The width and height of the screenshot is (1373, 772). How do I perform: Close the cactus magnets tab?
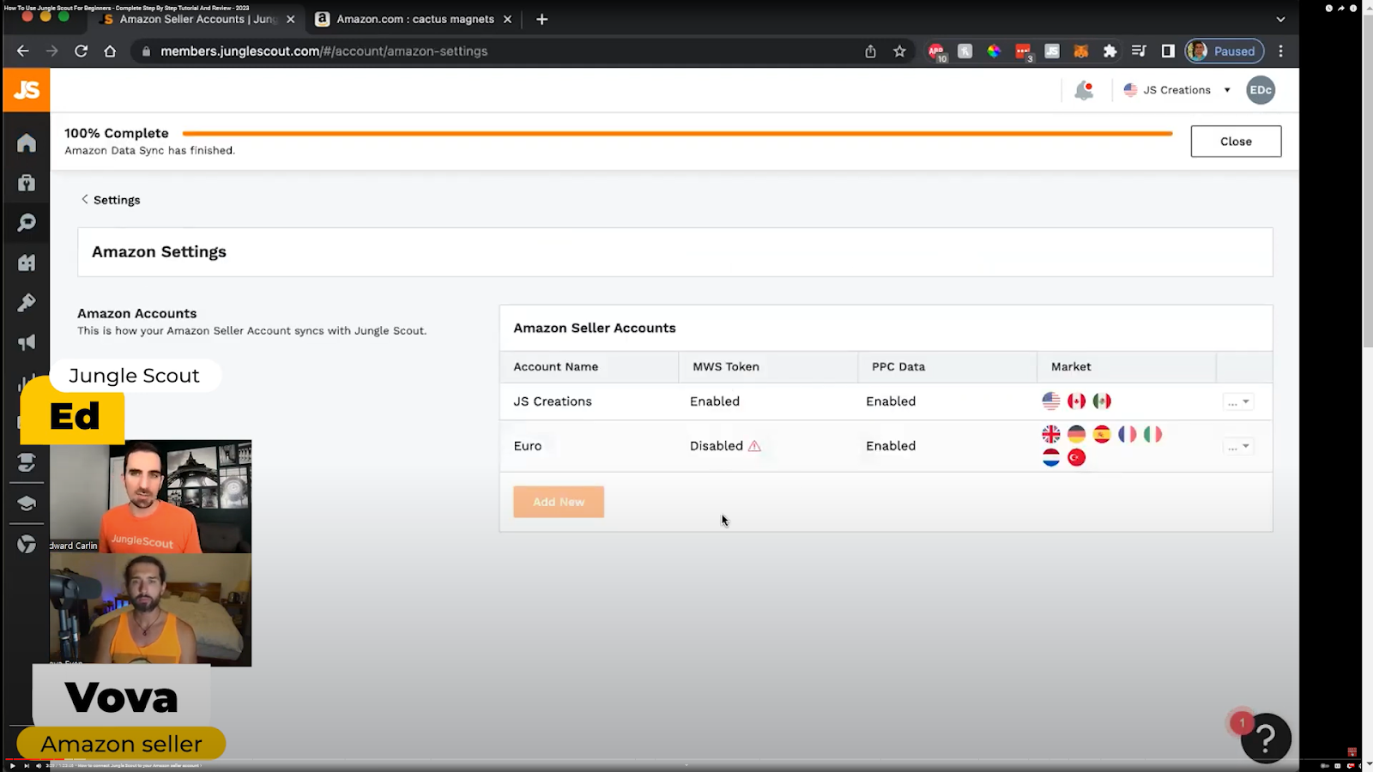(507, 19)
